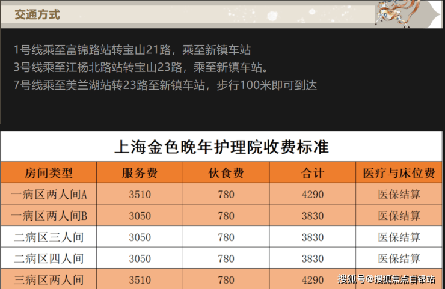This screenshot has width=445, height=289.
Task: Click the 房间类型 column header
Action: coord(49,172)
